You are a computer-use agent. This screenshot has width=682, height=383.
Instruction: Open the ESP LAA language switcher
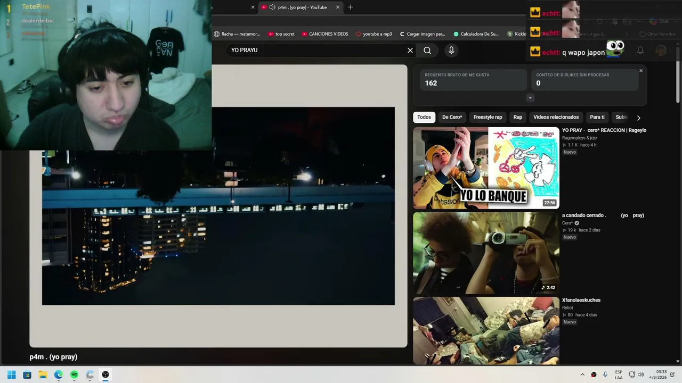click(x=619, y=374)
